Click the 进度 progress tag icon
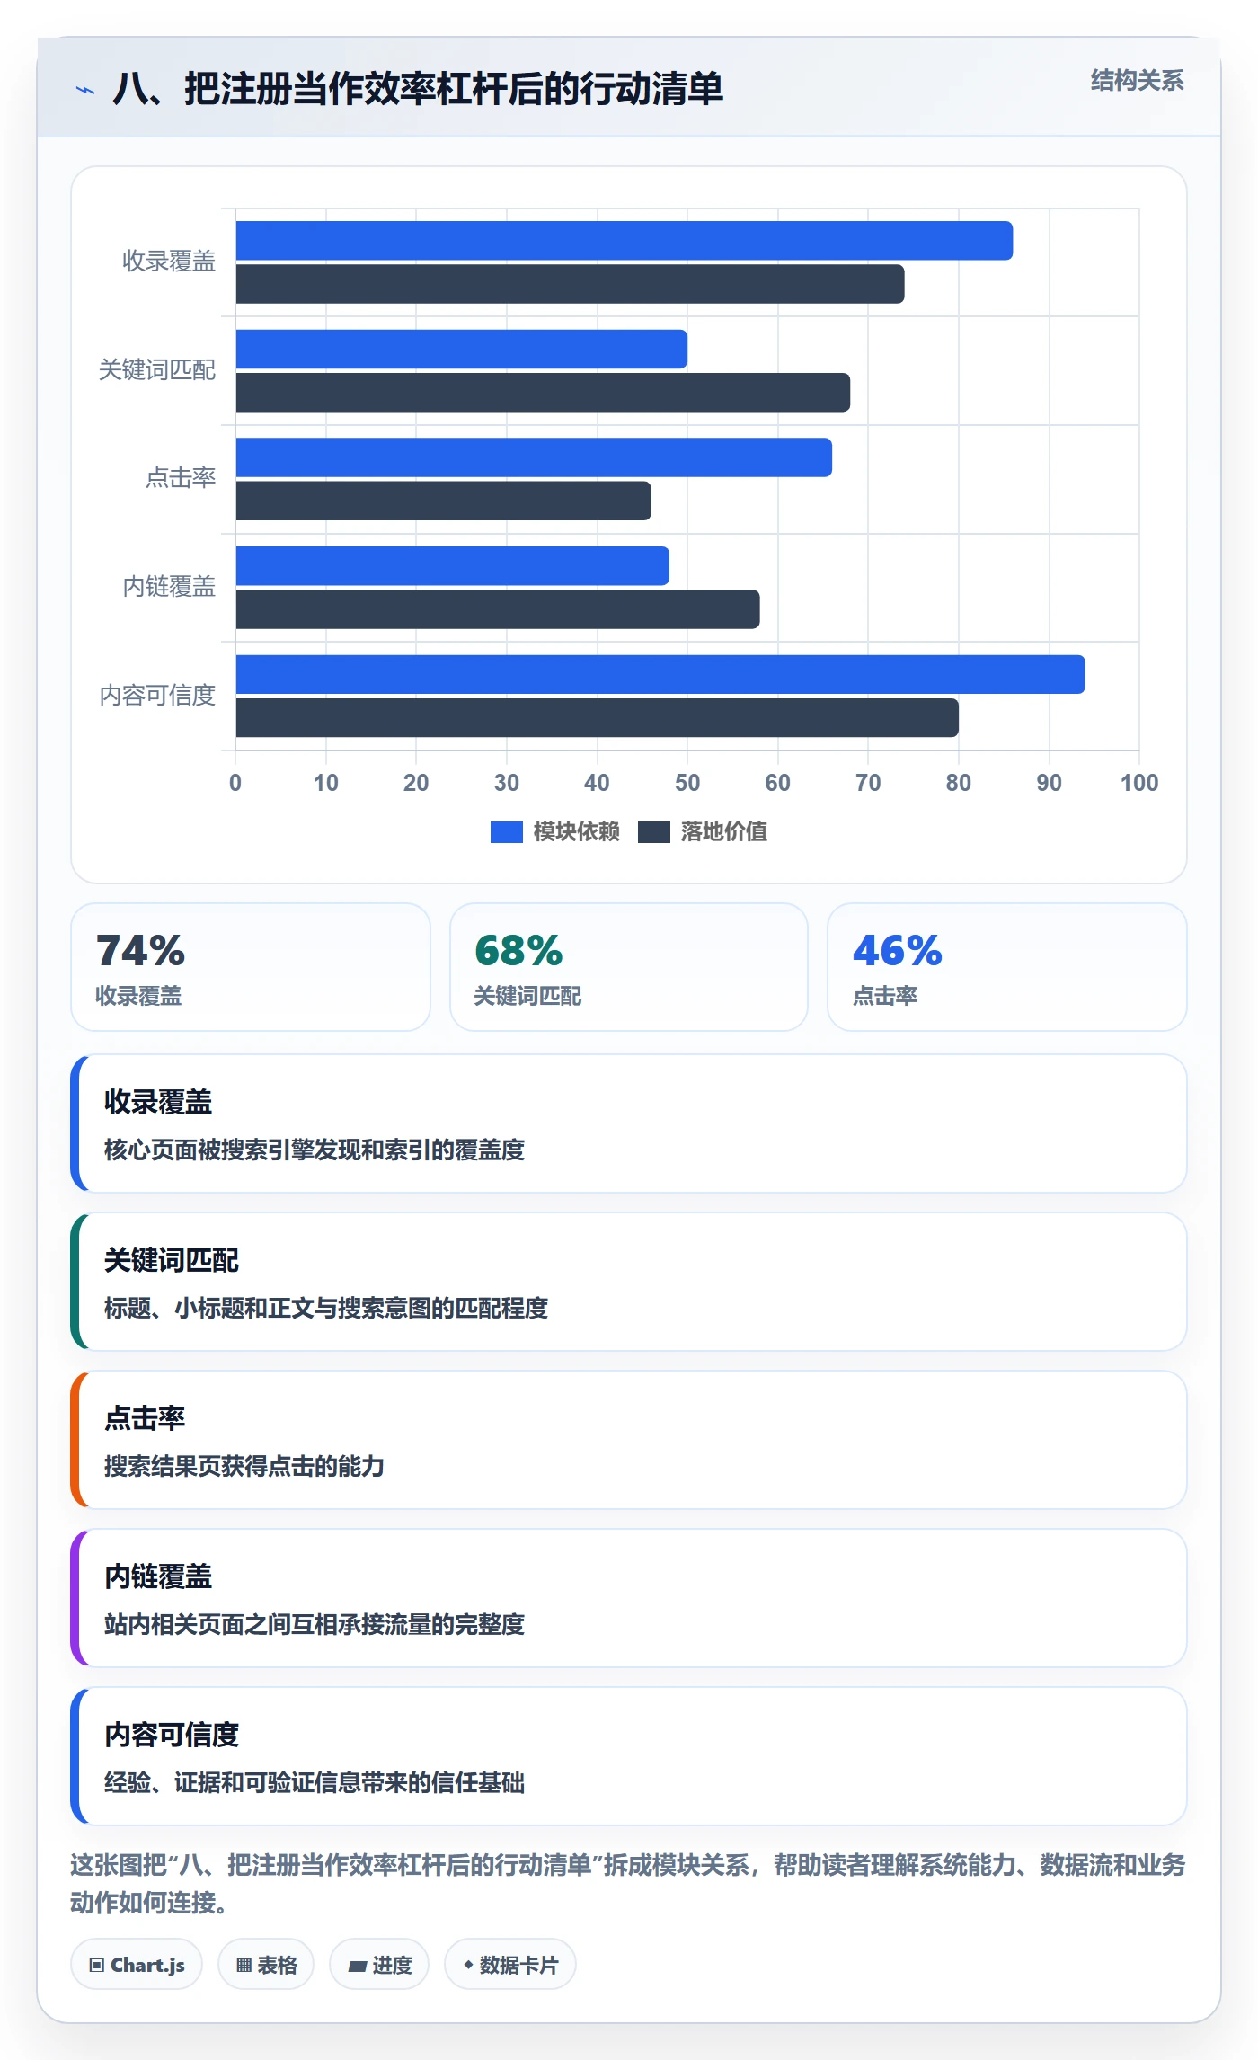The image size is (1258, 2060). point(358,1966)
